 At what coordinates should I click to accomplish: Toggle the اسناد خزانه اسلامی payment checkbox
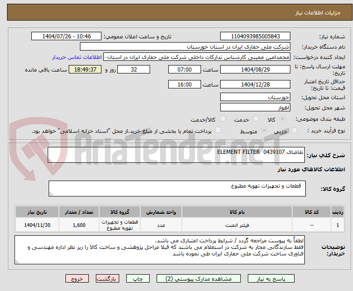218,130
